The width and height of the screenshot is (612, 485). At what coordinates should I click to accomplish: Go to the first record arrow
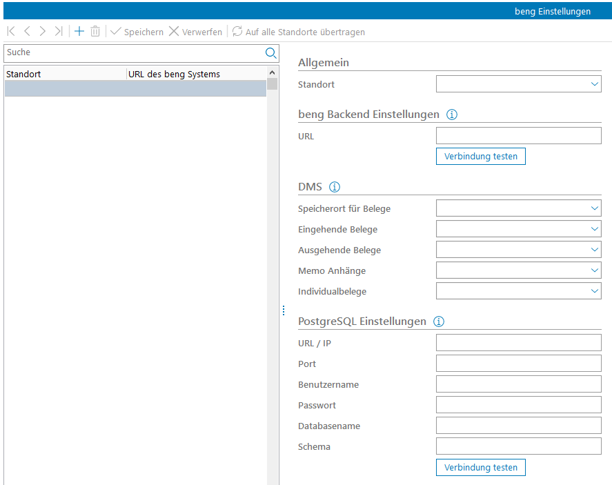[11, 32]
